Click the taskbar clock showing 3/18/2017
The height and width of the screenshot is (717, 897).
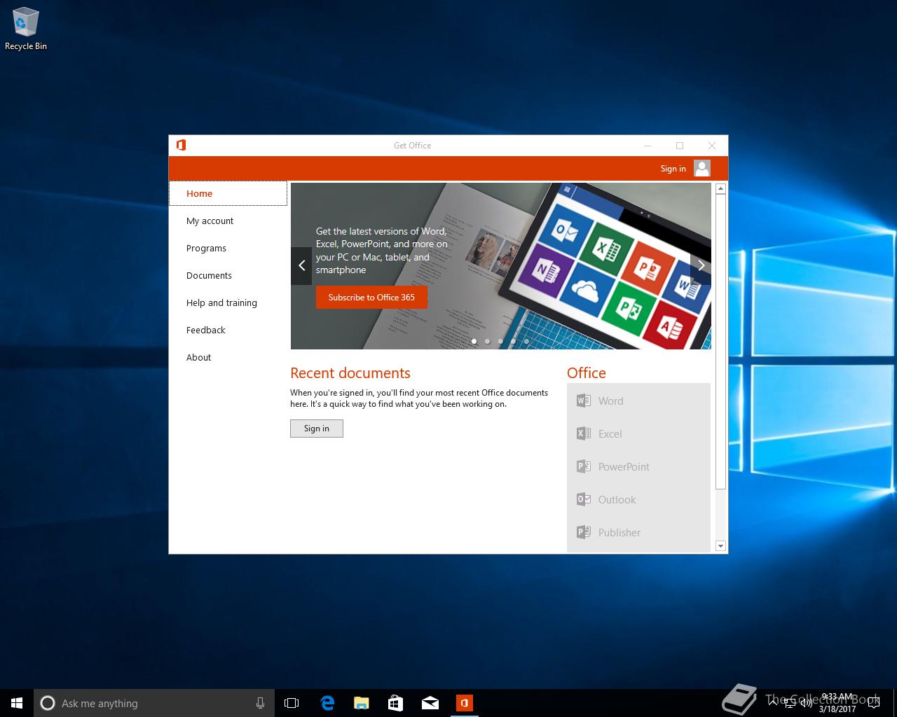point(837,703)
